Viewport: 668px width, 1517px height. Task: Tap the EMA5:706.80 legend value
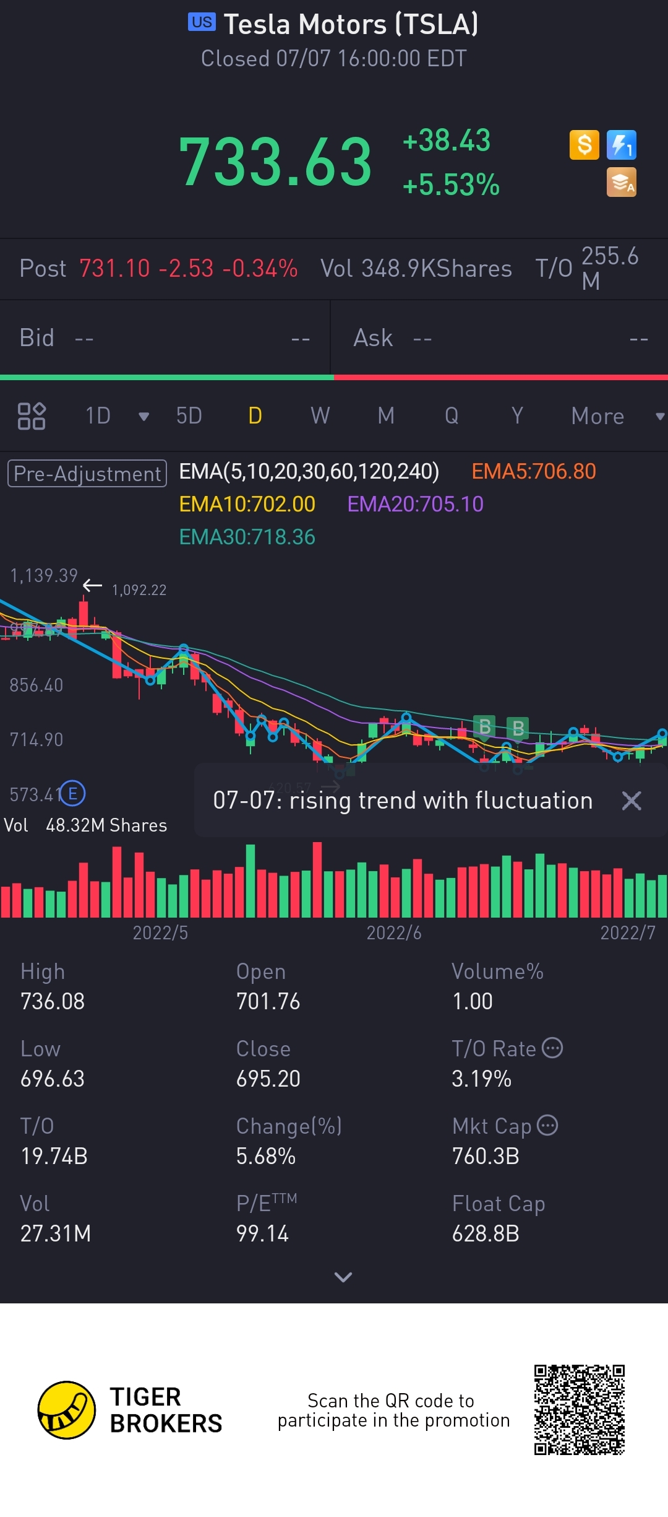pyautogui.click(x=534, y=472)
